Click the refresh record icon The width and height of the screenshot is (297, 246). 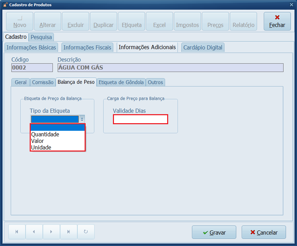pyautogui.click(x=86, y=232)
